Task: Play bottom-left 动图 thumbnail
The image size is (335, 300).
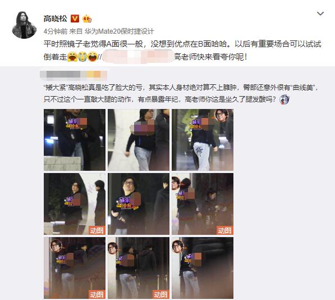Action: [x=75, y=268]
